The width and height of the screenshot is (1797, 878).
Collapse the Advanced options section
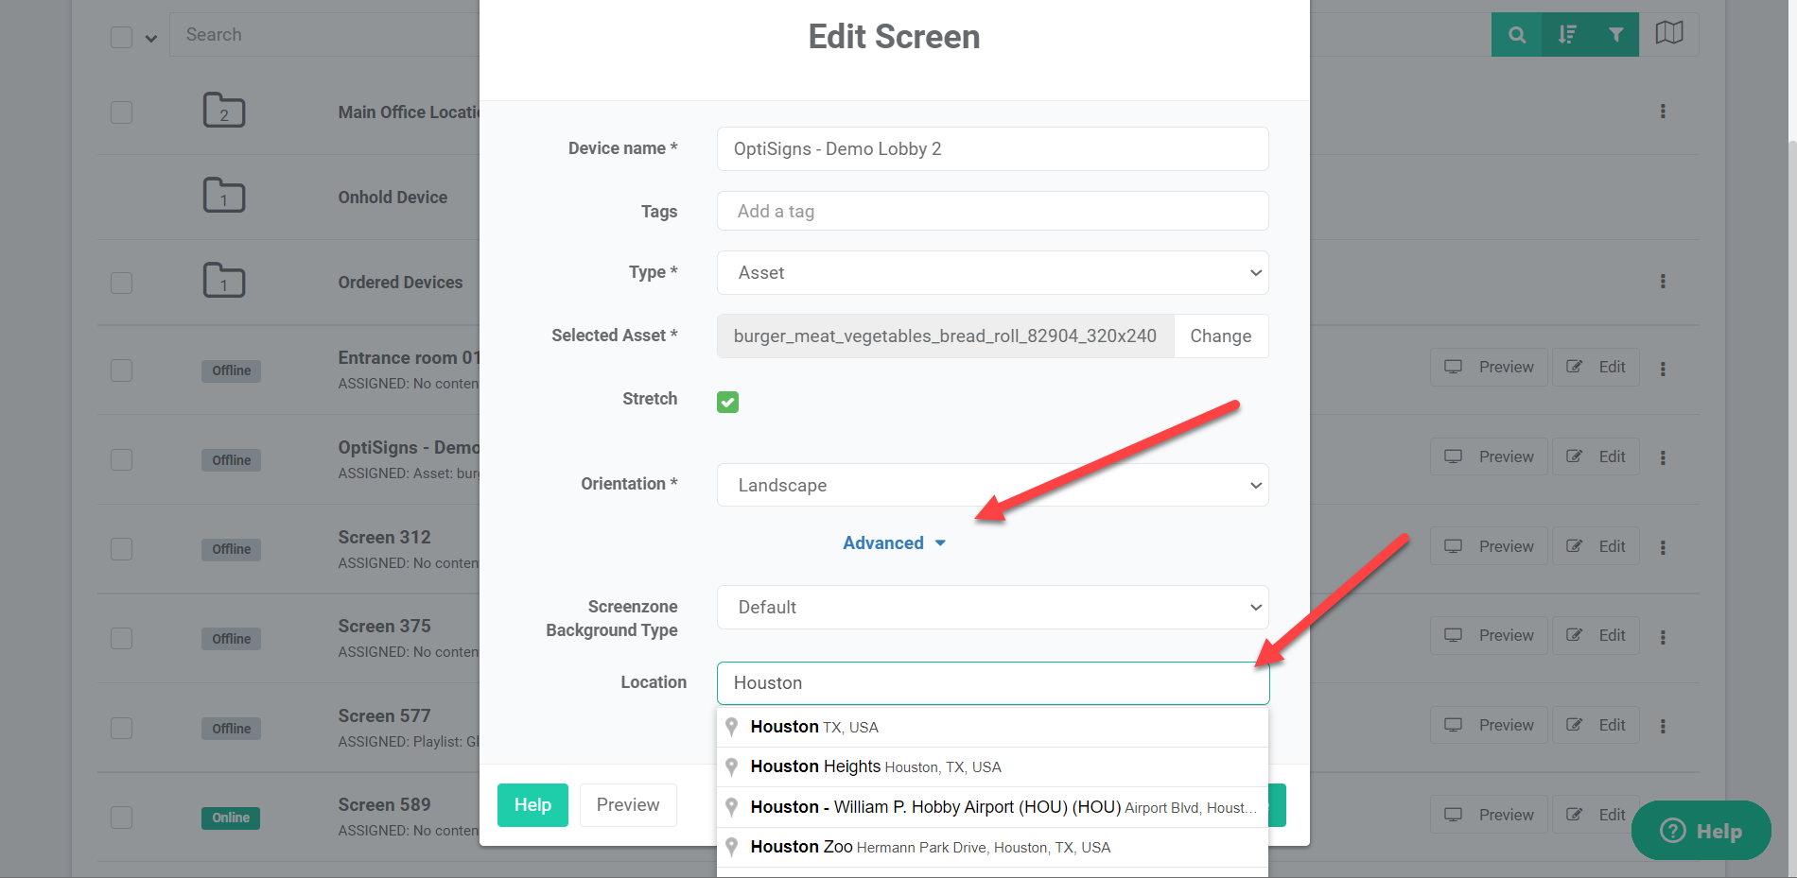[x=893, y=542]
